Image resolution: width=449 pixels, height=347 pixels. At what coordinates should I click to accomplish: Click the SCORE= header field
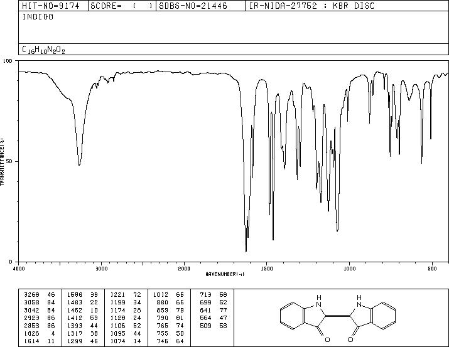pos(122,6)
